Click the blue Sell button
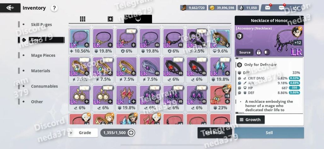This screenshot has height=149, width=324. click(269, 133)
